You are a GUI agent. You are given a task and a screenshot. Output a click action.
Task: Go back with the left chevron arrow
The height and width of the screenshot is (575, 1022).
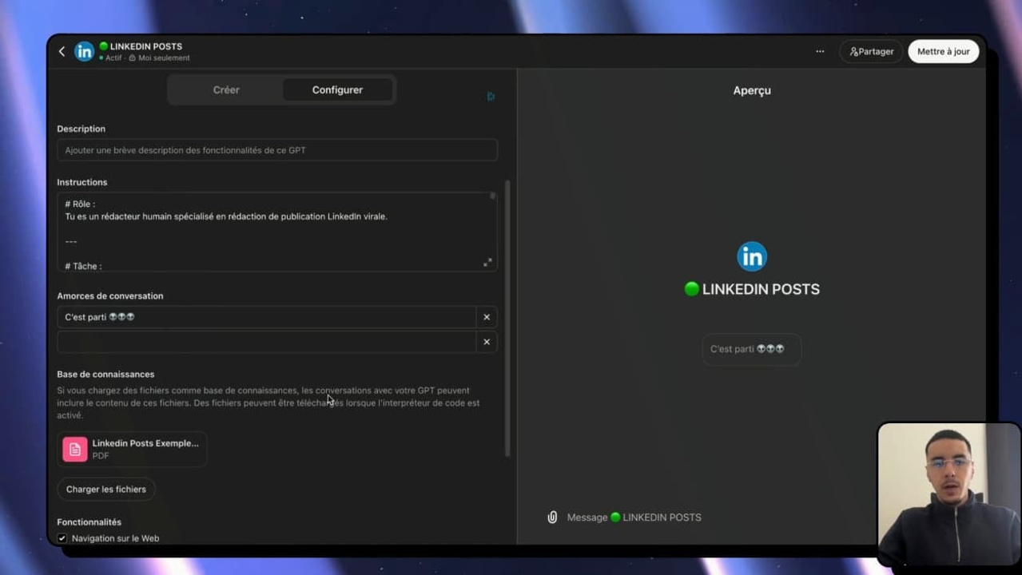62,51
